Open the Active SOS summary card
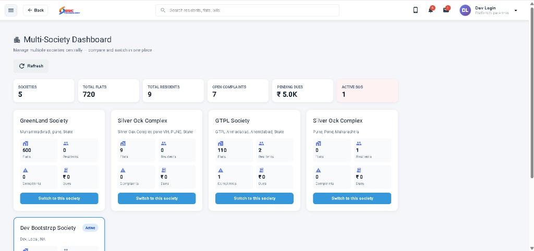 [367, 91]
